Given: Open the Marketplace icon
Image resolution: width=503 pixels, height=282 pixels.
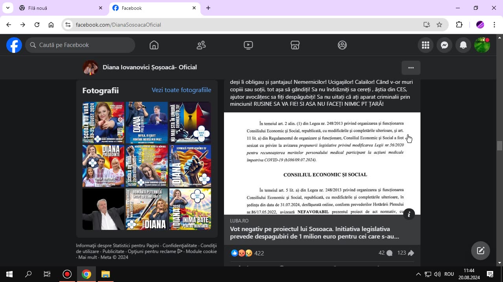Looking at the screenshot, I should tap(295, 45).
